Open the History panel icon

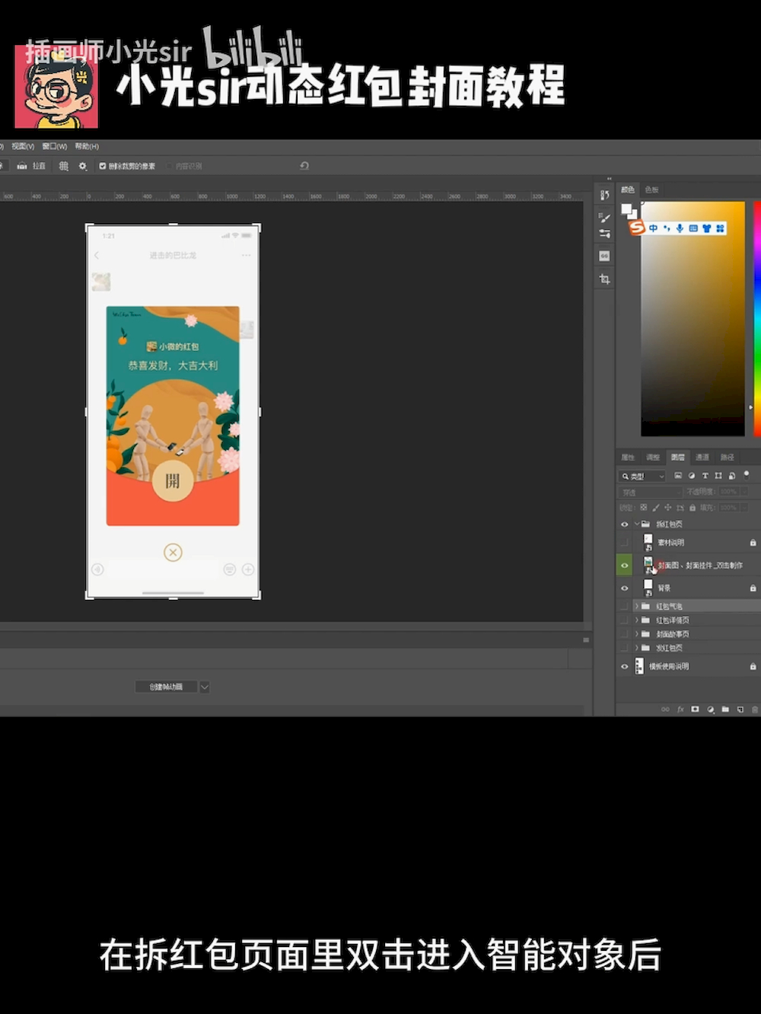click(x=604, y=195)
